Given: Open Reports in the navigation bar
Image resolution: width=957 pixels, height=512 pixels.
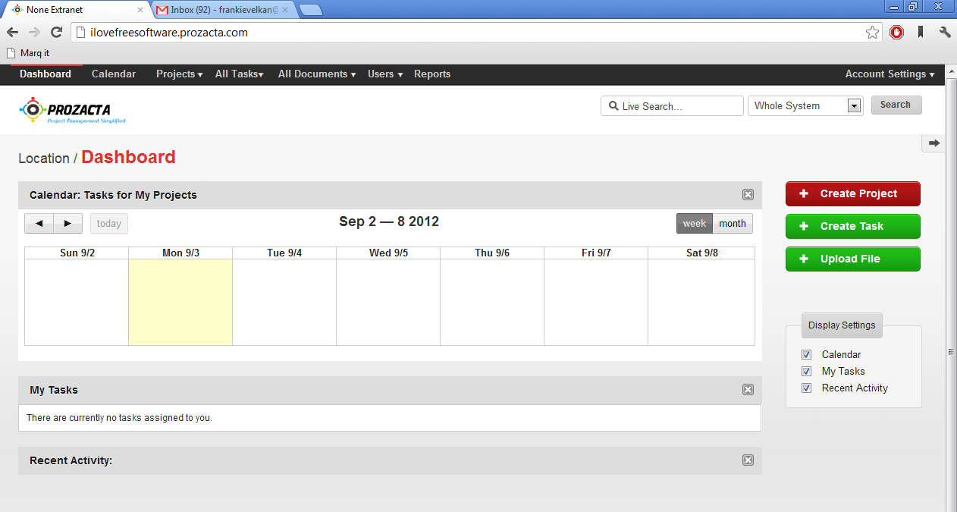Looking at the screenshot, I should 432,74.
